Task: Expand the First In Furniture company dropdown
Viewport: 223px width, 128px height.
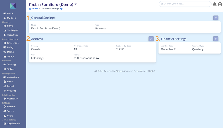Action: [x=76, y=4]
